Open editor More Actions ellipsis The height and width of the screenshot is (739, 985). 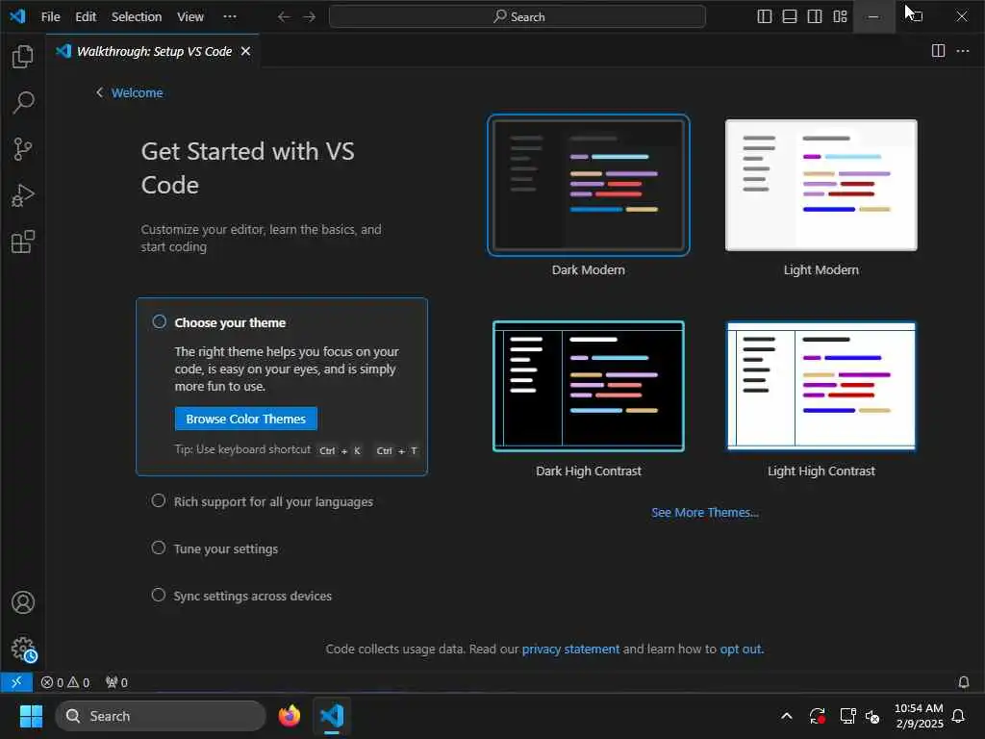point(962,51)
